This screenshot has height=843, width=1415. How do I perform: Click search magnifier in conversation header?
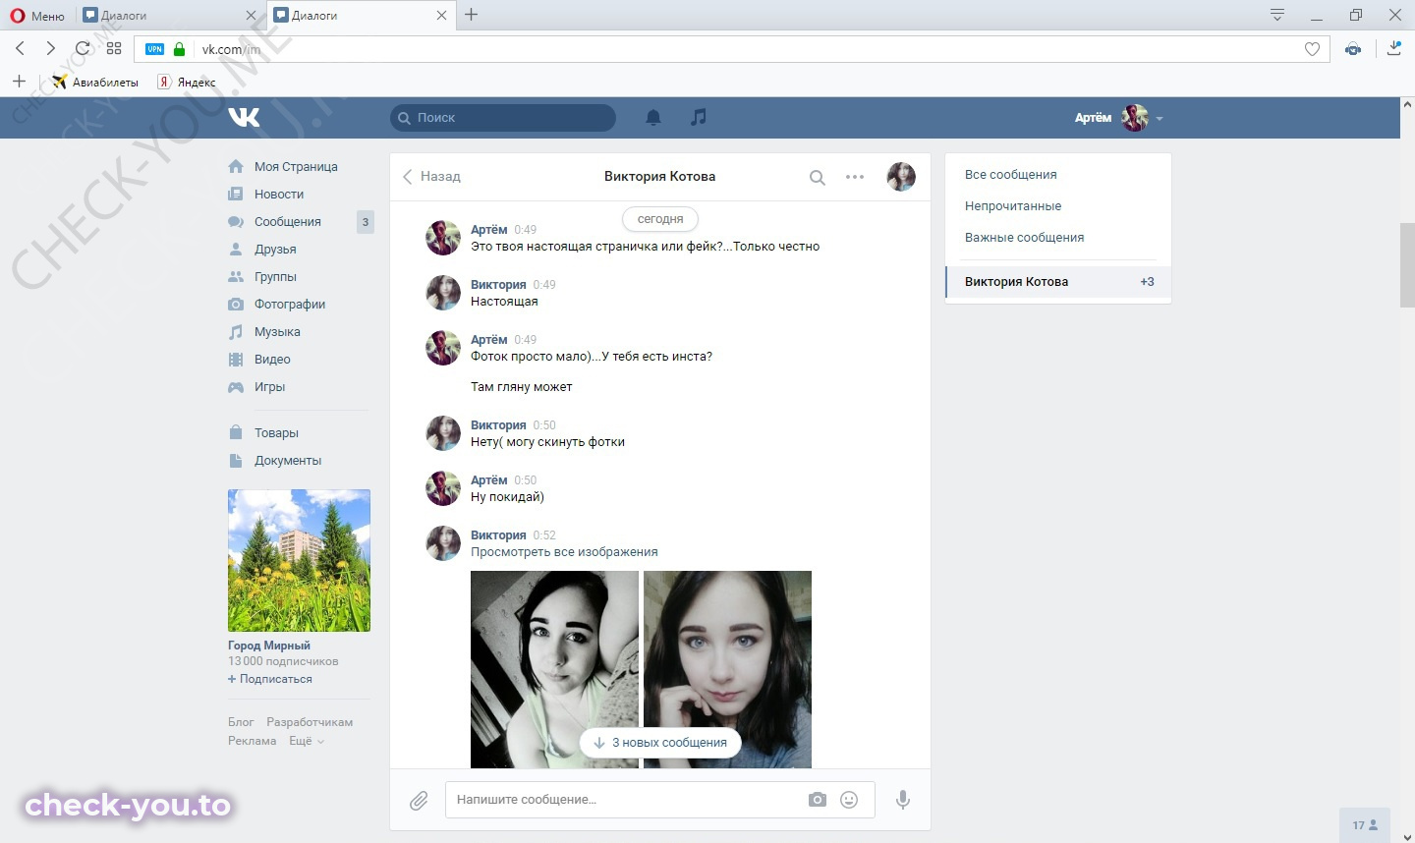817,178
